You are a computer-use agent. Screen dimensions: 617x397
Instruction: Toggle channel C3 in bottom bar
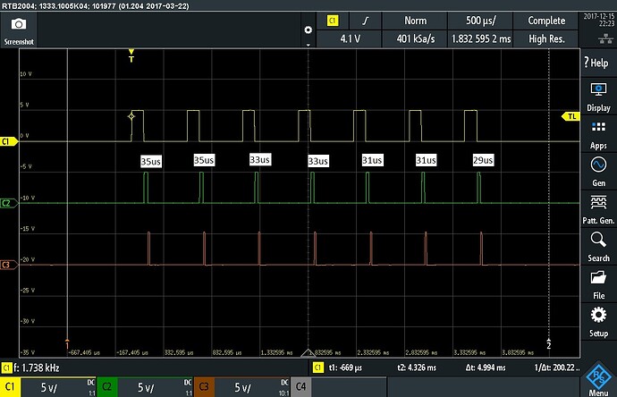click(204, 387)
